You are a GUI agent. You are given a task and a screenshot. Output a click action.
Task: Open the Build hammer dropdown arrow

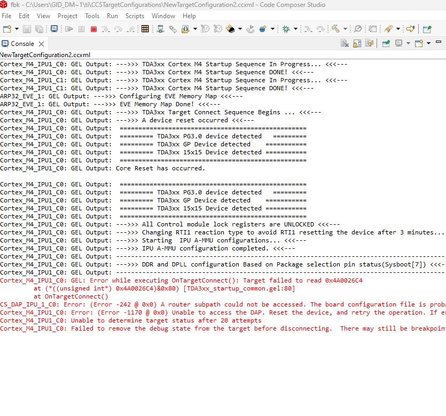pyautogui.click(x=345, y=29)
